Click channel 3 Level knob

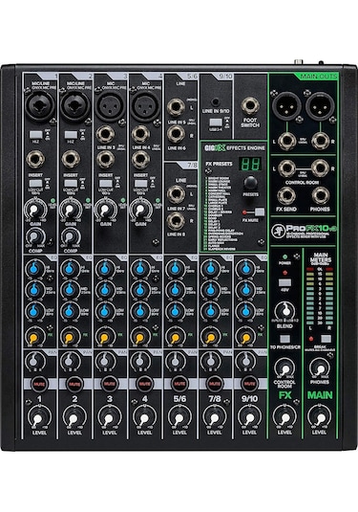click(x=109, y=417)
